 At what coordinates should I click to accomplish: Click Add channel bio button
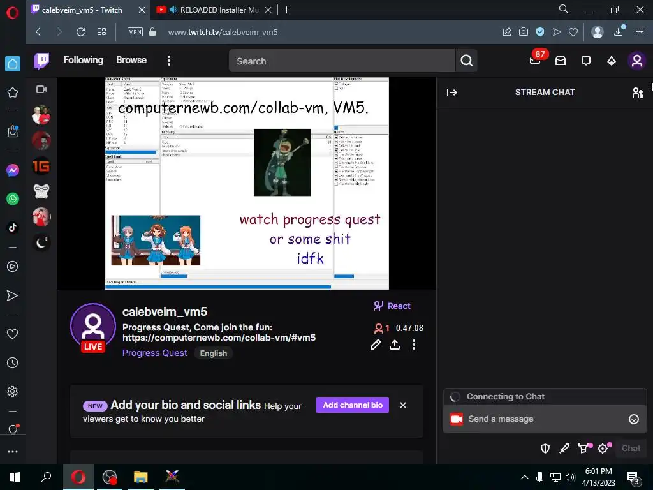pyautogui.click(x=353, y=405)
